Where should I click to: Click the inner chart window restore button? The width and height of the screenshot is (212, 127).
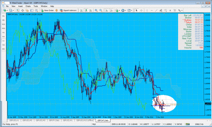point(206,6)
